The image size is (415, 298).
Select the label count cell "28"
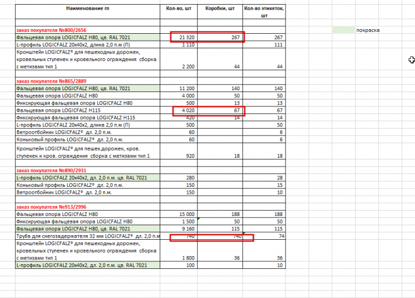click(x=264, y=178)
